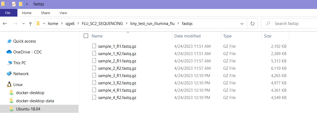This screenshot has width=317, height=121.
Task: Click the New folder quick access icon
Action: point(21,4)
